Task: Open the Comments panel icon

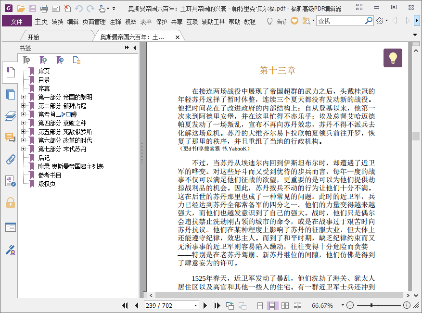Action: click(10, 138)
